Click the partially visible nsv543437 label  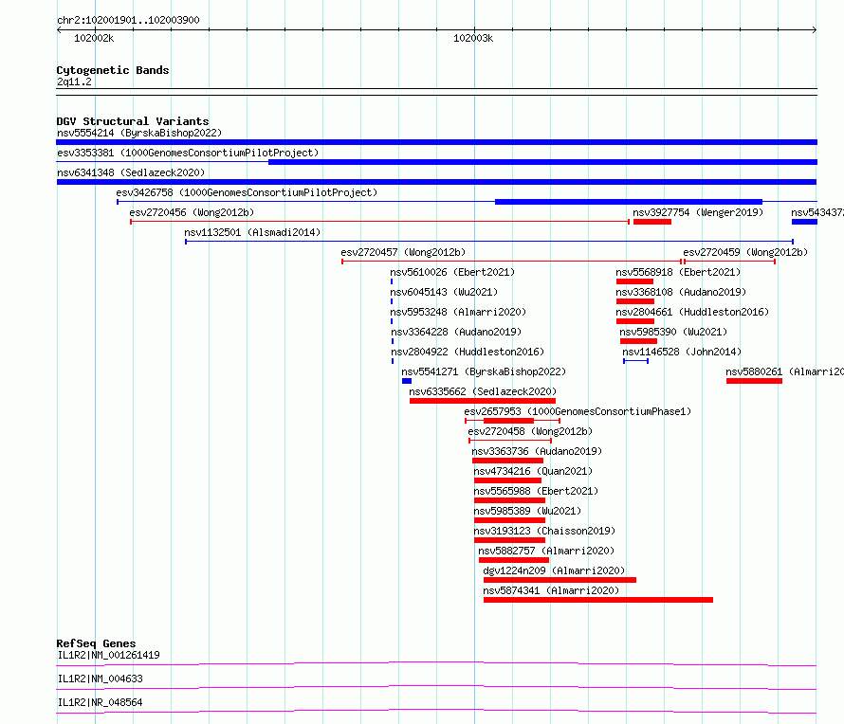tap(817, 212)
